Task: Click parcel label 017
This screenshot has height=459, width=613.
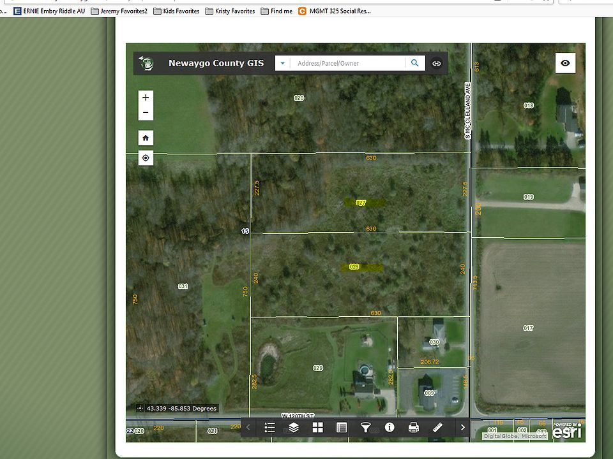Action: 528,328
